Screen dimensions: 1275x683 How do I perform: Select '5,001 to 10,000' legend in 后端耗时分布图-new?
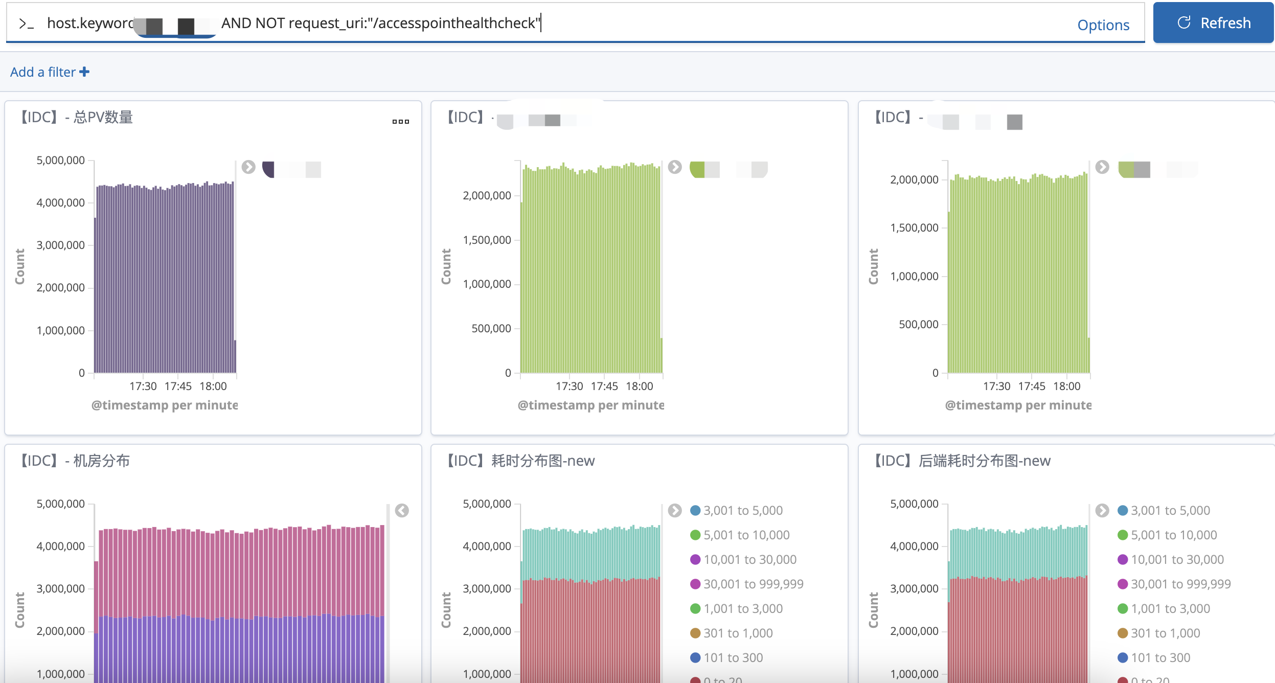click(x=1168, y=535)
